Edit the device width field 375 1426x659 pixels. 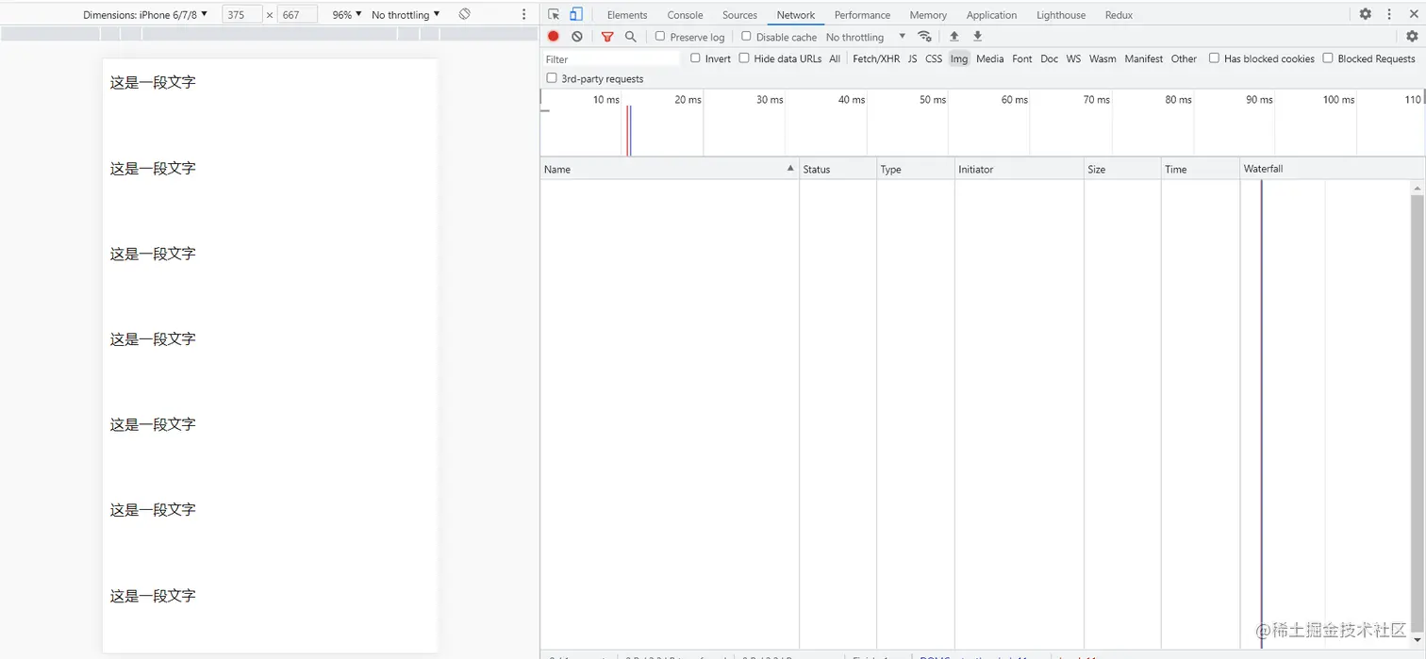(x=241, y=15)
